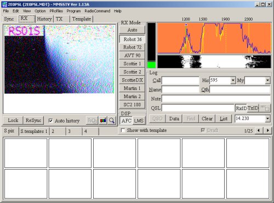Image resolution: width=274 pixels, height=203 pixels.
Task: Click the MMSSTV title bar app icon
Action: coord(4,4)
